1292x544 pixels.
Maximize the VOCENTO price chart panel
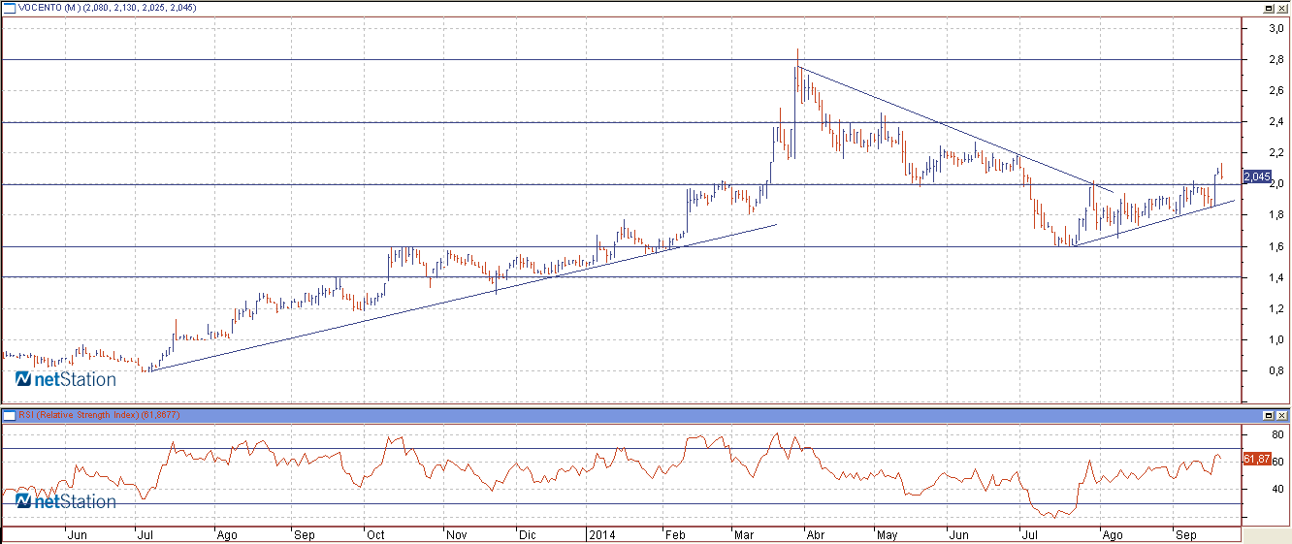1269,8
